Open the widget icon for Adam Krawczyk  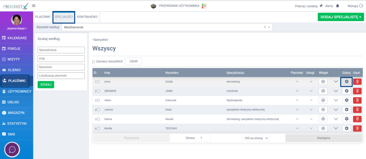point(323,100)
